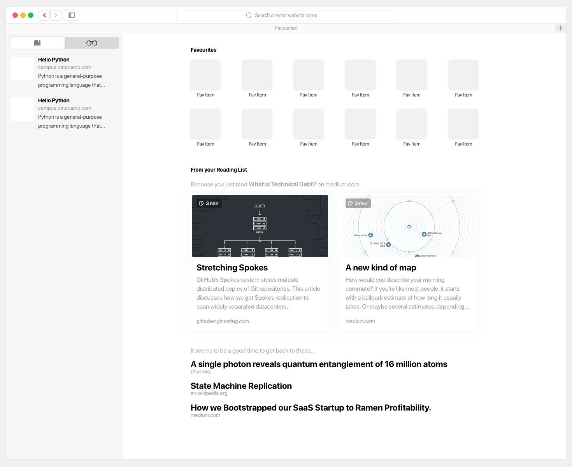Select the Favourites tab title
Viewport: 572px width, 467px height.
(x=286, y=28)
